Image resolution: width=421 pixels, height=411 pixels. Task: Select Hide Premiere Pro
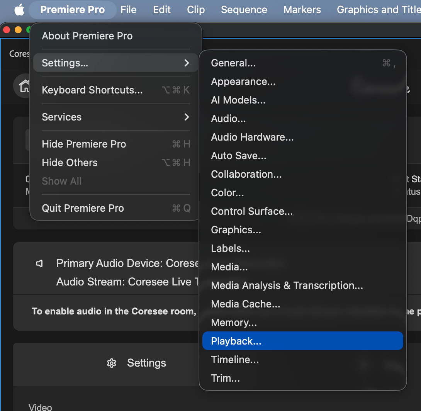pyautogui.click(x=116, y=144)
